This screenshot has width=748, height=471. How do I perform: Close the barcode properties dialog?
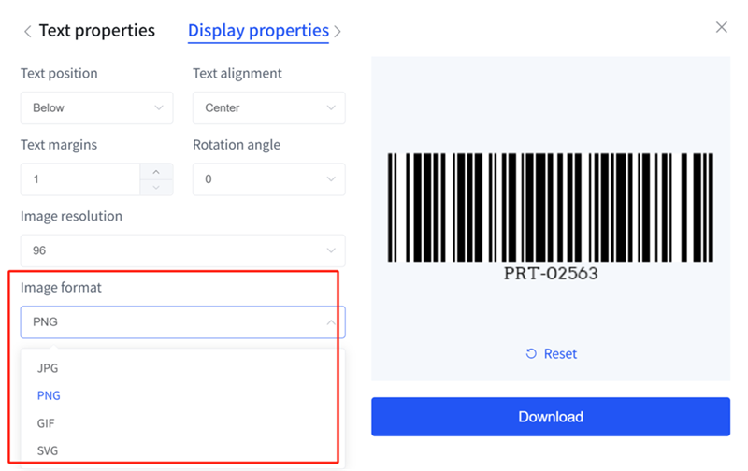pos(721,28)
